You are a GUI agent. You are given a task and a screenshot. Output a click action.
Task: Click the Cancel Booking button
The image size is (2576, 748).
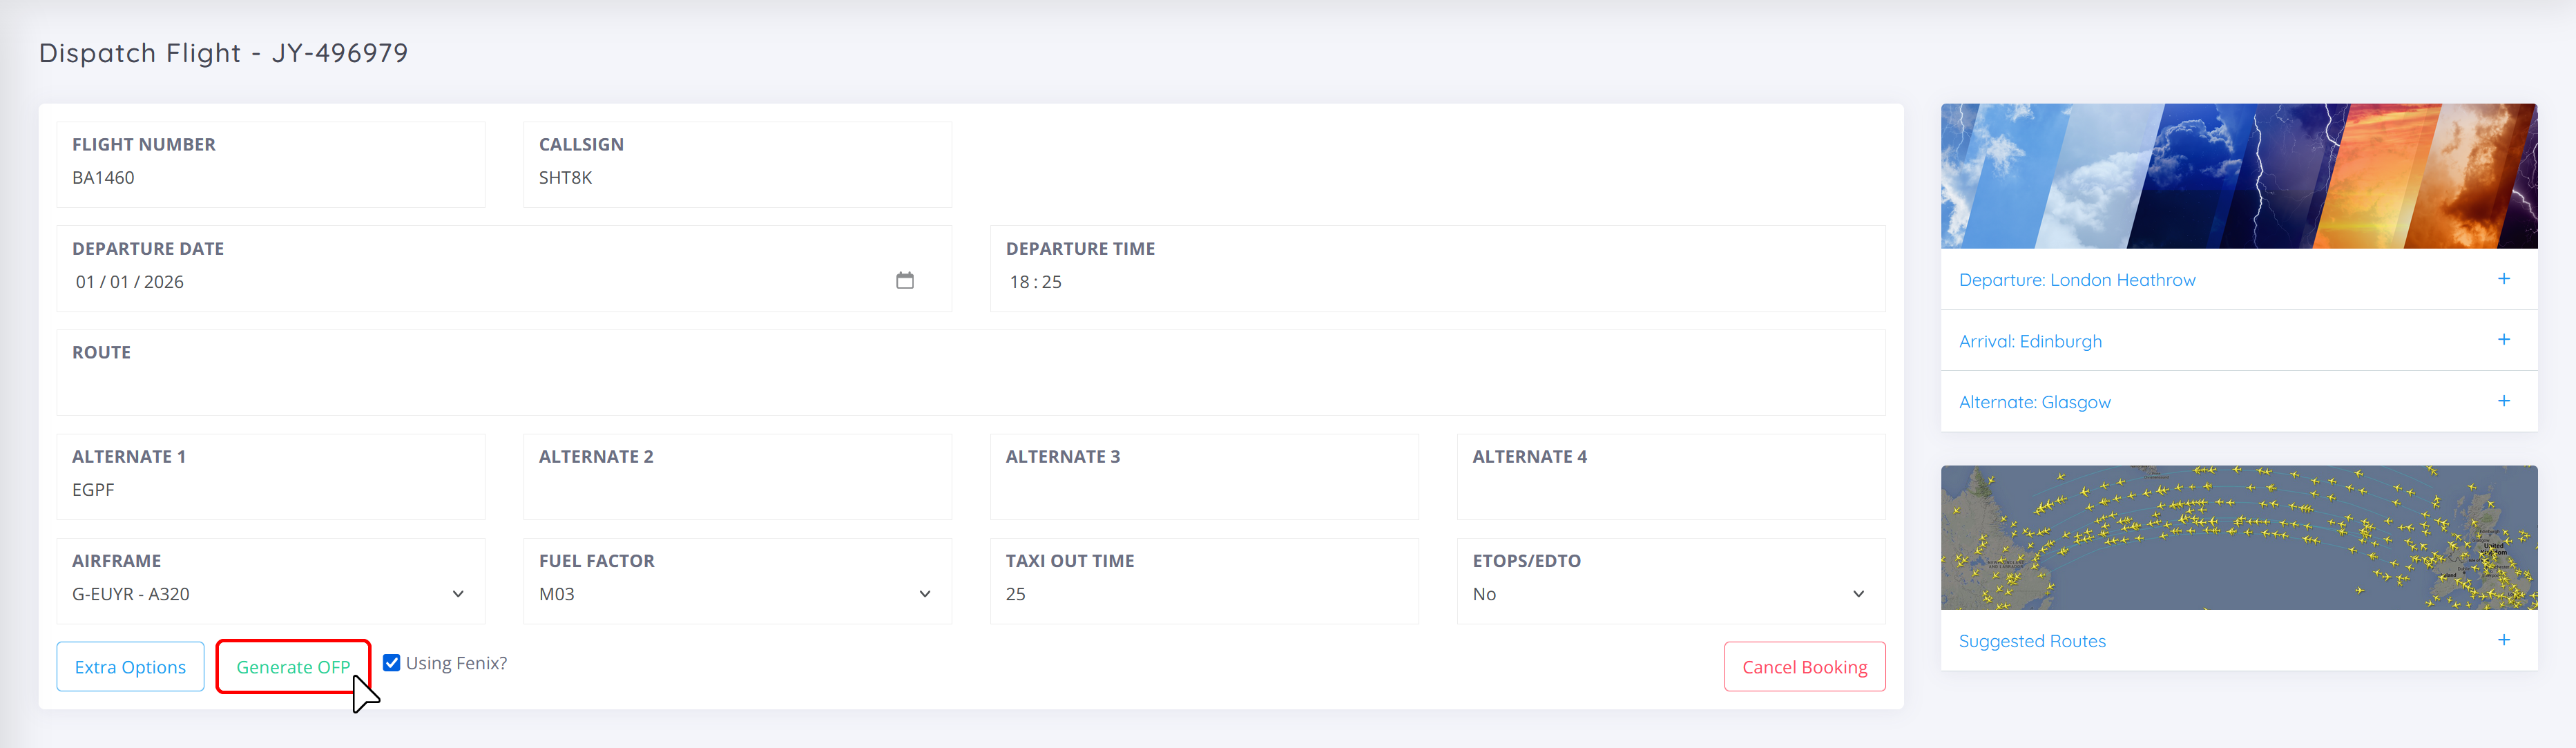[x=1804, y=667]
